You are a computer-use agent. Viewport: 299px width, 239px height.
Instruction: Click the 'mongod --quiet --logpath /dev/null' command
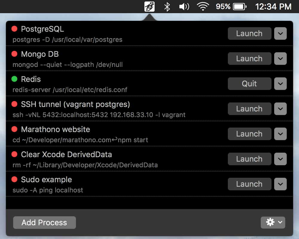[x=68, y=65]
